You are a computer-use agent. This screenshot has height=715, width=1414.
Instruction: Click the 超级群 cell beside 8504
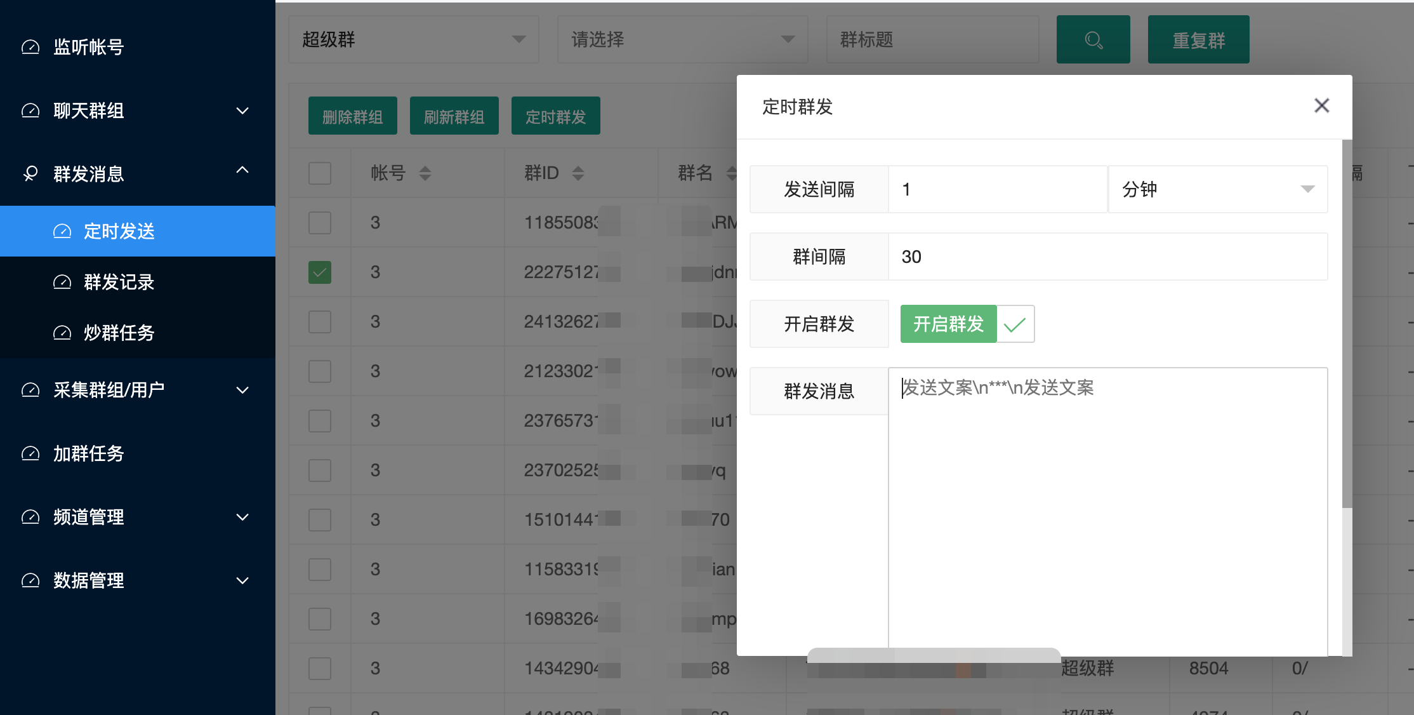point(1088,668)
